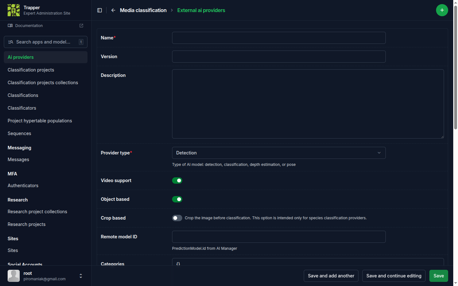This screenshot has width=458, height=286.
Task: Click the 't' shortcut key badge
Action: [81, 42]
